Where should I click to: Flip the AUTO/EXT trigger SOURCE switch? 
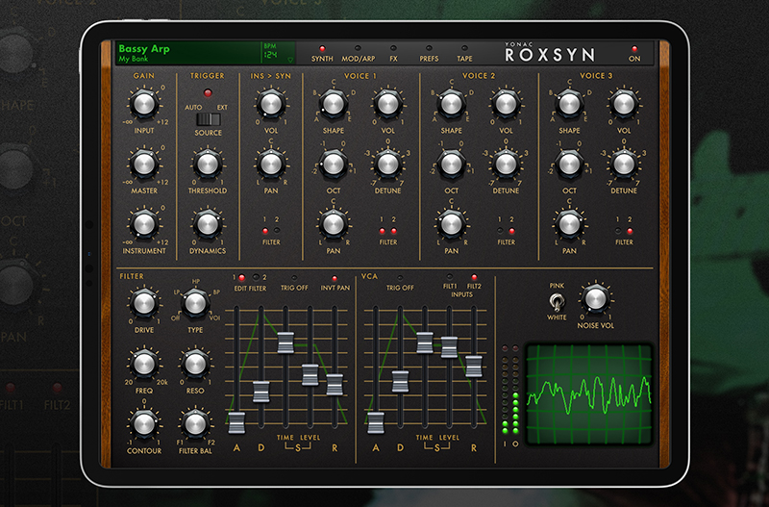209,119
